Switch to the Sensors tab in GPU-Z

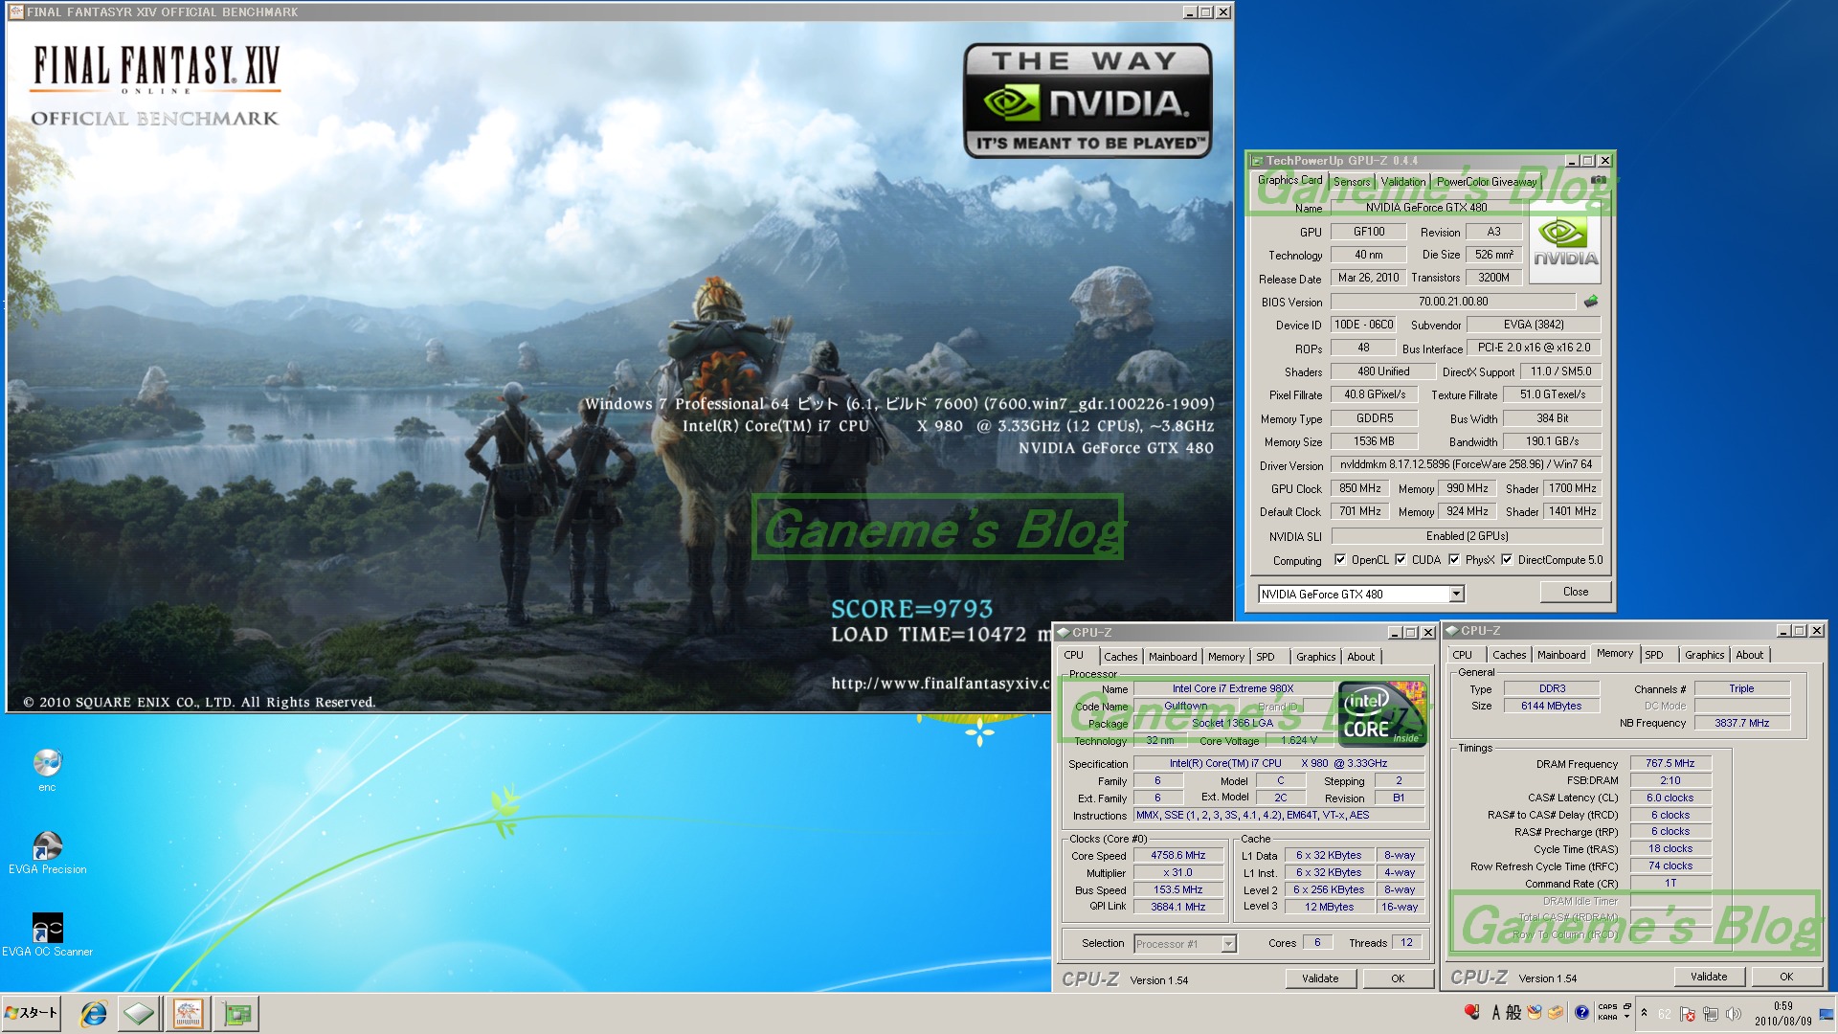1352,182
